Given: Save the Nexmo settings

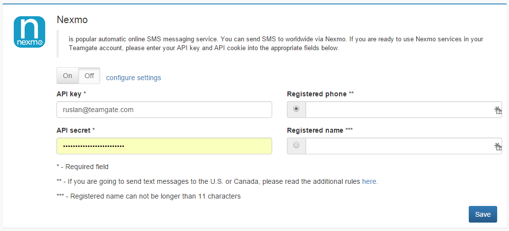Looking at the screenshot, I should tap(482, 214).
